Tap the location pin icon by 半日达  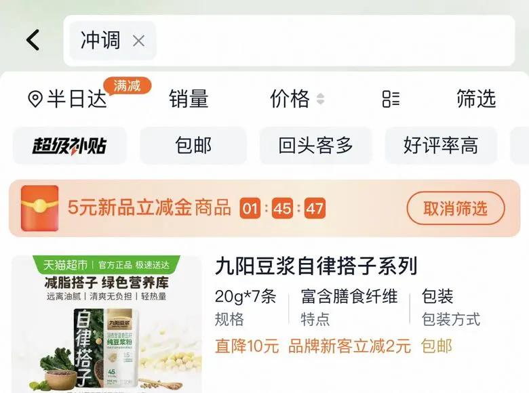[35, 99]
